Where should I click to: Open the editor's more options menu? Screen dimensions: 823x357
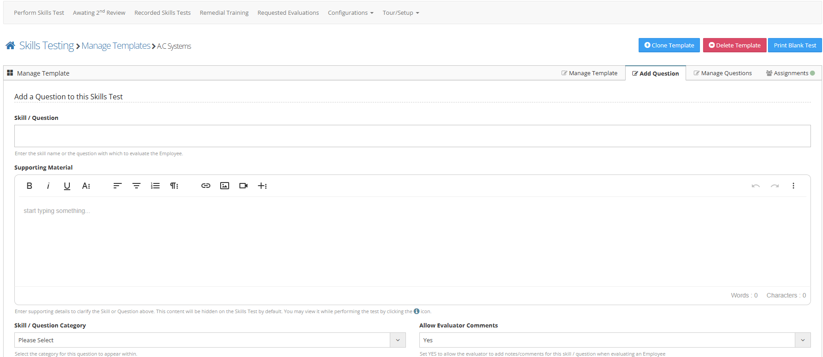pyautogui.click(x=793, y=186)
